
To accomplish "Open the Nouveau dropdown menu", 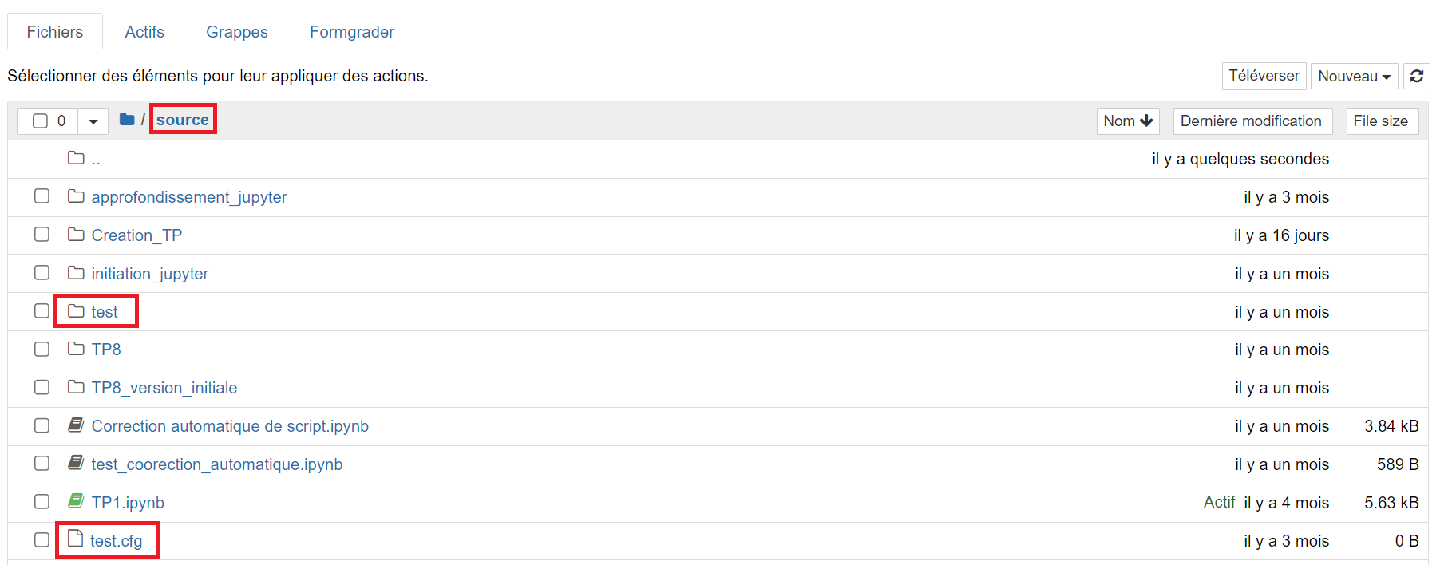I will pos(1354,76).
